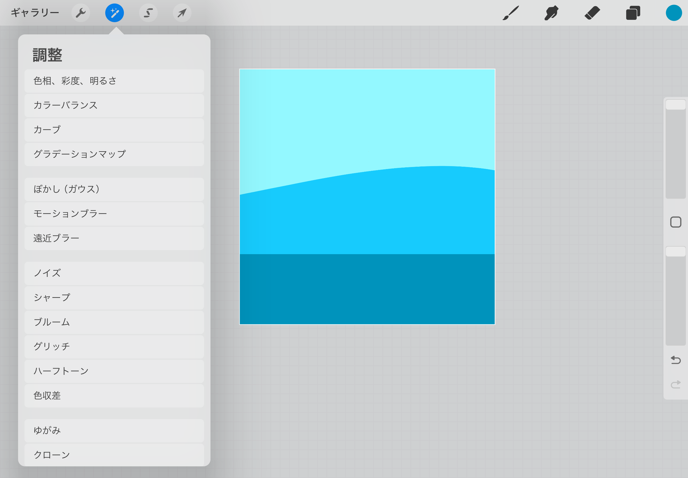
Task: Adjust the brush opacity slider handle
Action: pos(675,252)
